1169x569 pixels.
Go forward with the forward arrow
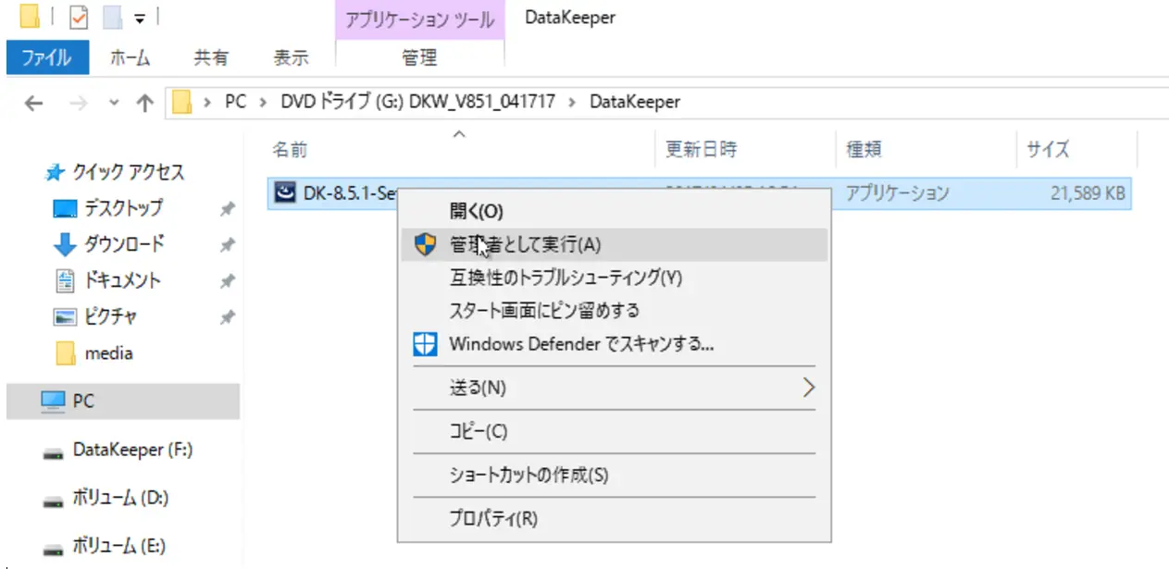pos(79,102)
